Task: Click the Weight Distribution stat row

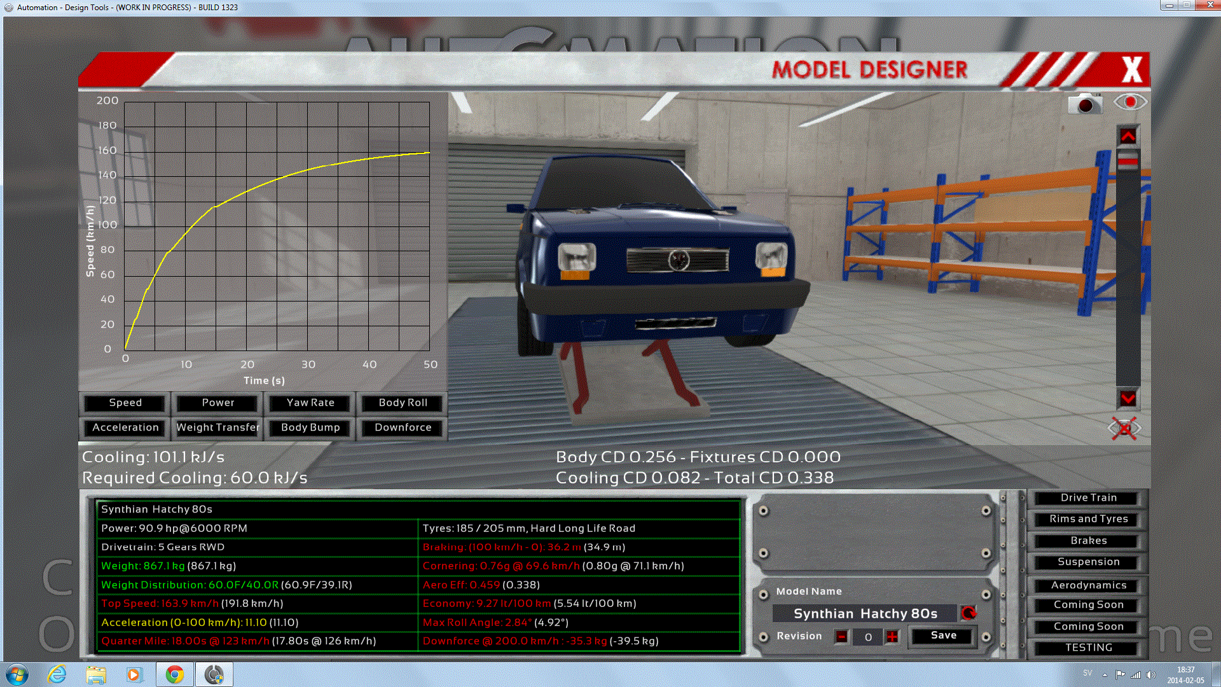Action: (x=258, y=585)
